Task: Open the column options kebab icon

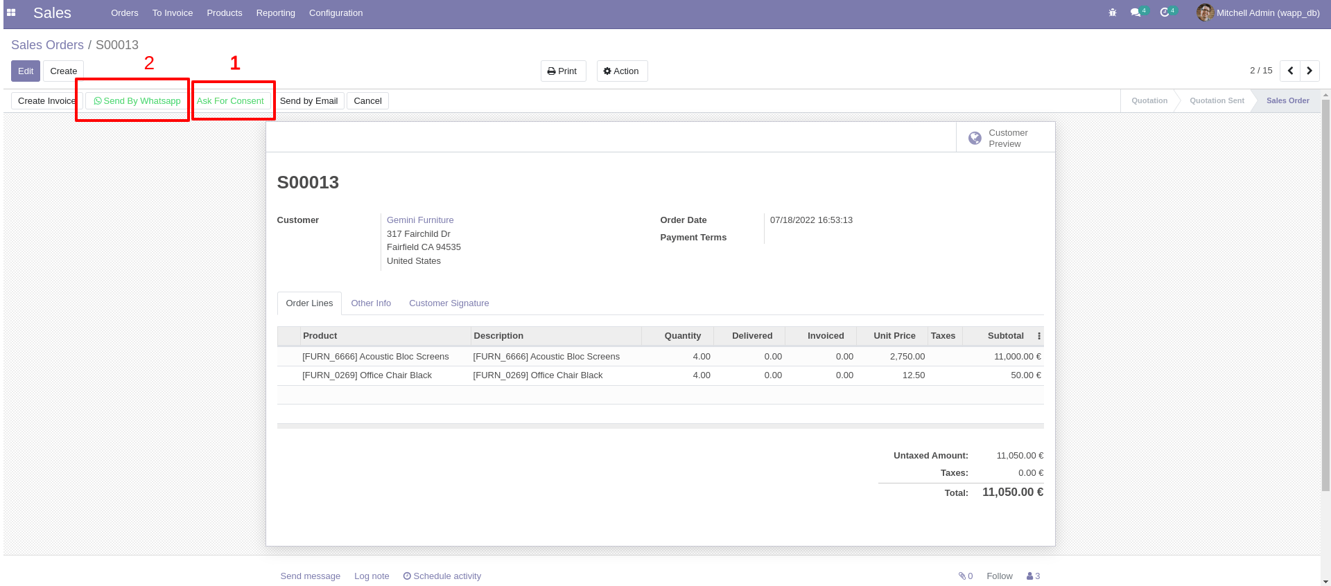Action: (x=1038, y=336)
